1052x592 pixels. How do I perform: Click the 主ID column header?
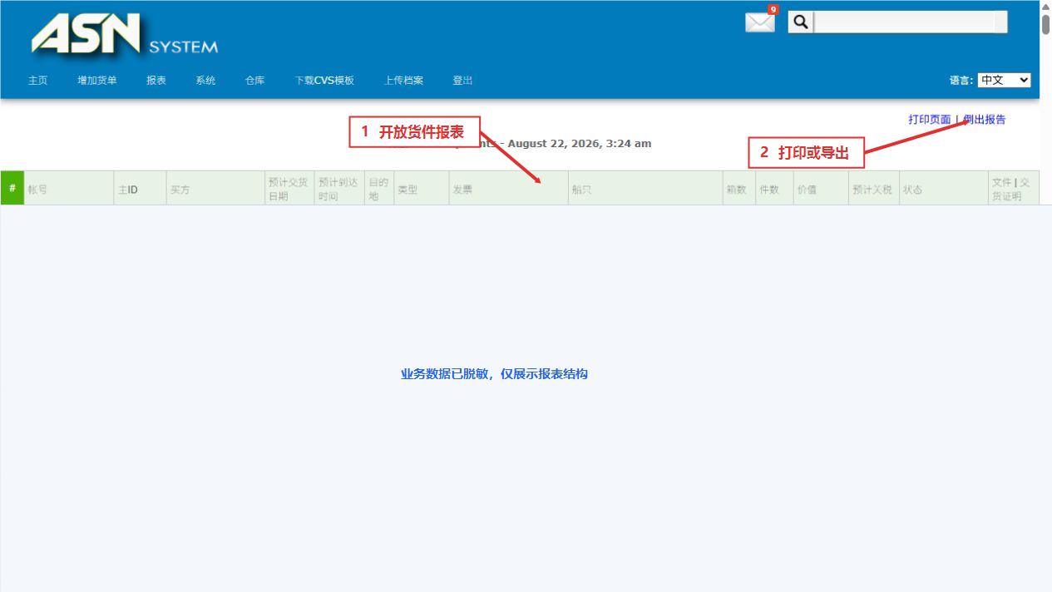(141, 189)
